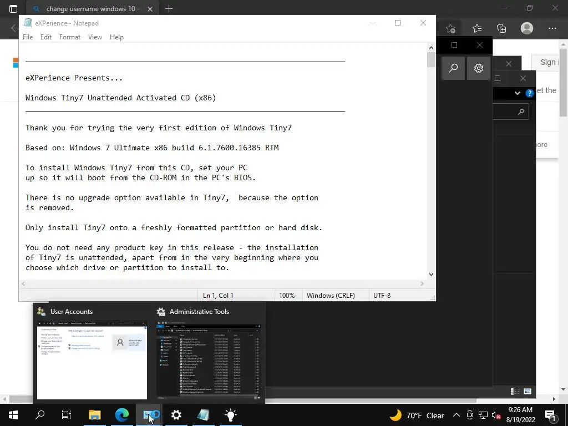The width and height of the screenshot is (568, 426).
Task: Click 'Windows (CRLF)' in Notepad status bar
Action: point(331,296)
